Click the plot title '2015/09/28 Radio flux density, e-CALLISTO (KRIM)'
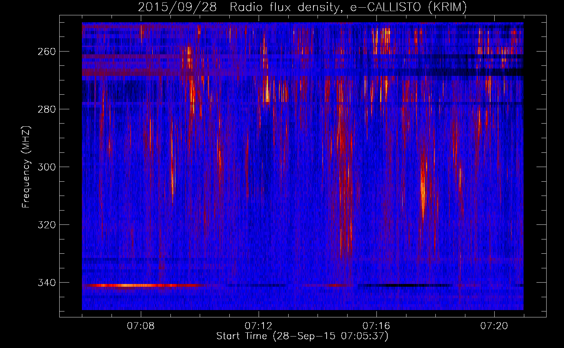Viewport: 564px width, 348px height. 302,7
